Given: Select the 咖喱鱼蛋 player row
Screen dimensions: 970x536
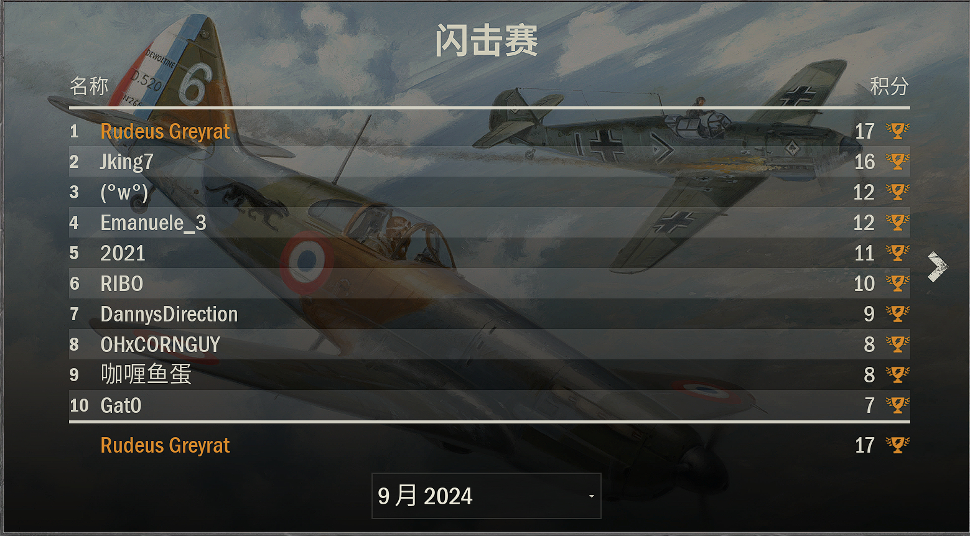Looking at the screenshot, I should (489, 375).
